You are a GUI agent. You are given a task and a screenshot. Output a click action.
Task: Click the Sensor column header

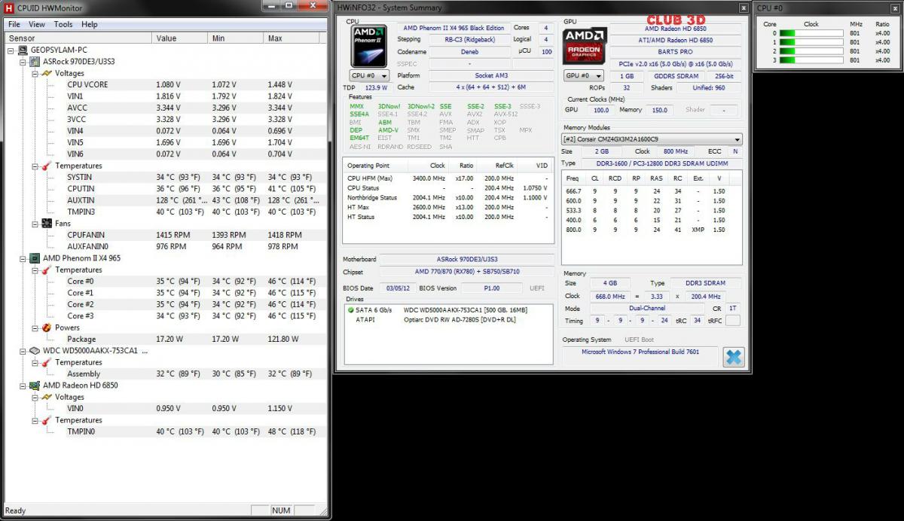(x=78, y=38)
